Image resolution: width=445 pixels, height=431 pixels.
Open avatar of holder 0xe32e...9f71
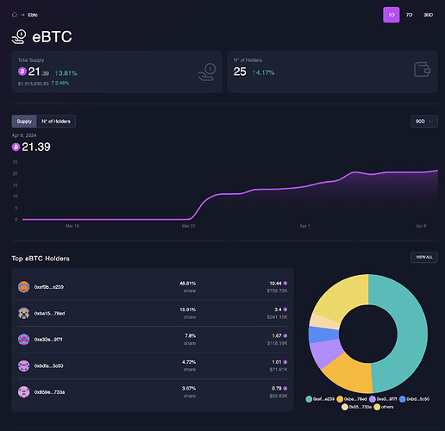[x=24, y=340]
